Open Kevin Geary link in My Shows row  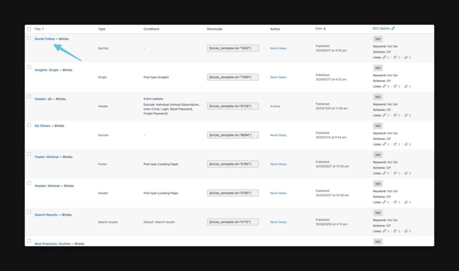pos(278,135)
